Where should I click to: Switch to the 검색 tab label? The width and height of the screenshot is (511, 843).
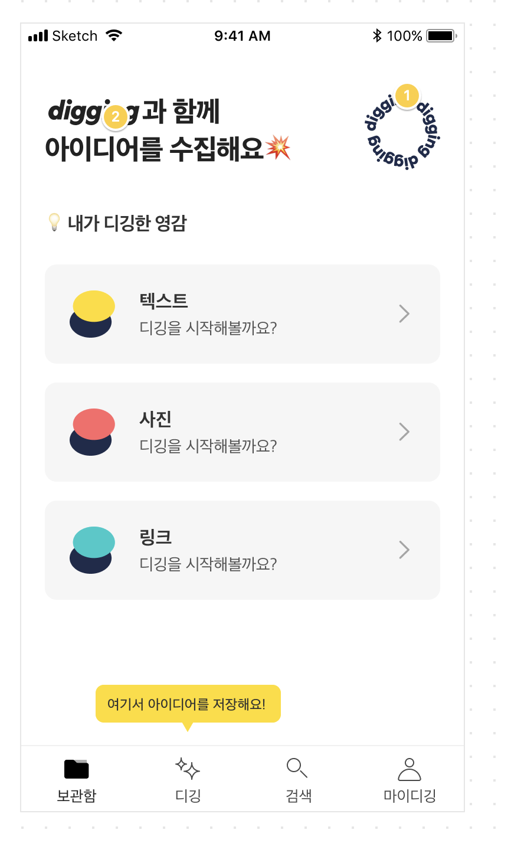point(299,796)
